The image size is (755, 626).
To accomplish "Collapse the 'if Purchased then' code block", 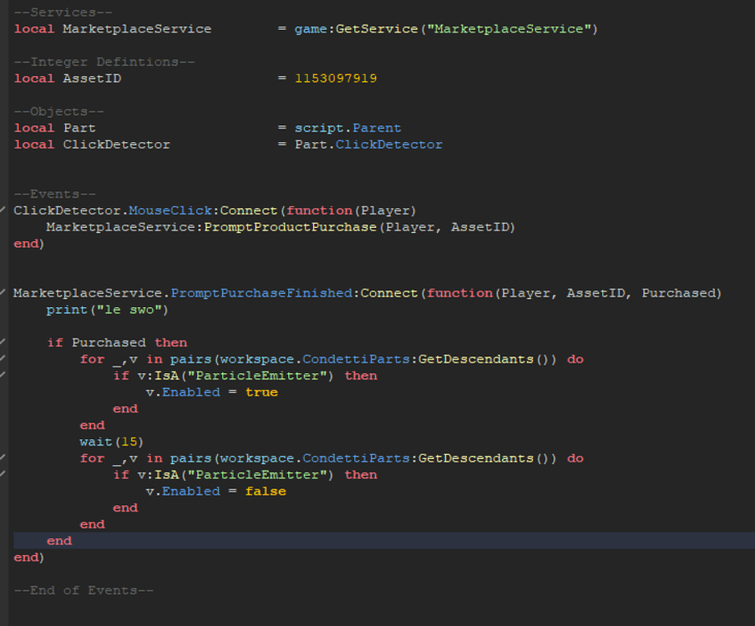I will pos(4,342).
